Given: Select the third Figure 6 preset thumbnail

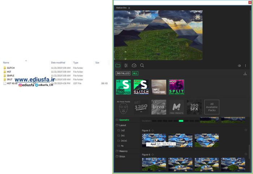Looking at the screenshot, I should [x=207, y=165].
